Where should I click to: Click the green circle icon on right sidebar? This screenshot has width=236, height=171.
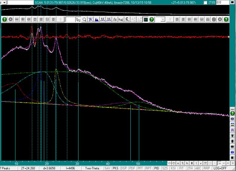click(x=232, y=113)
